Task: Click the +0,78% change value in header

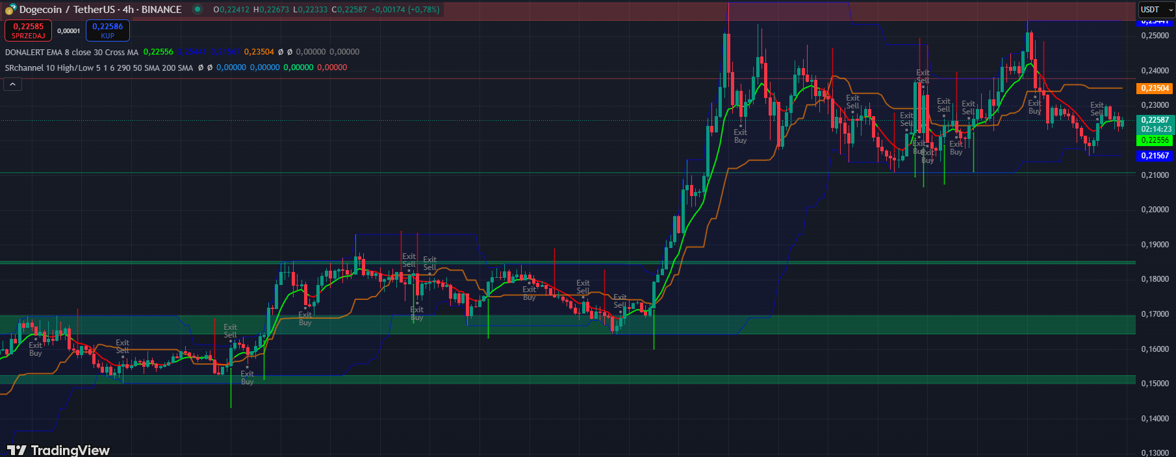Action: point(424,10)
